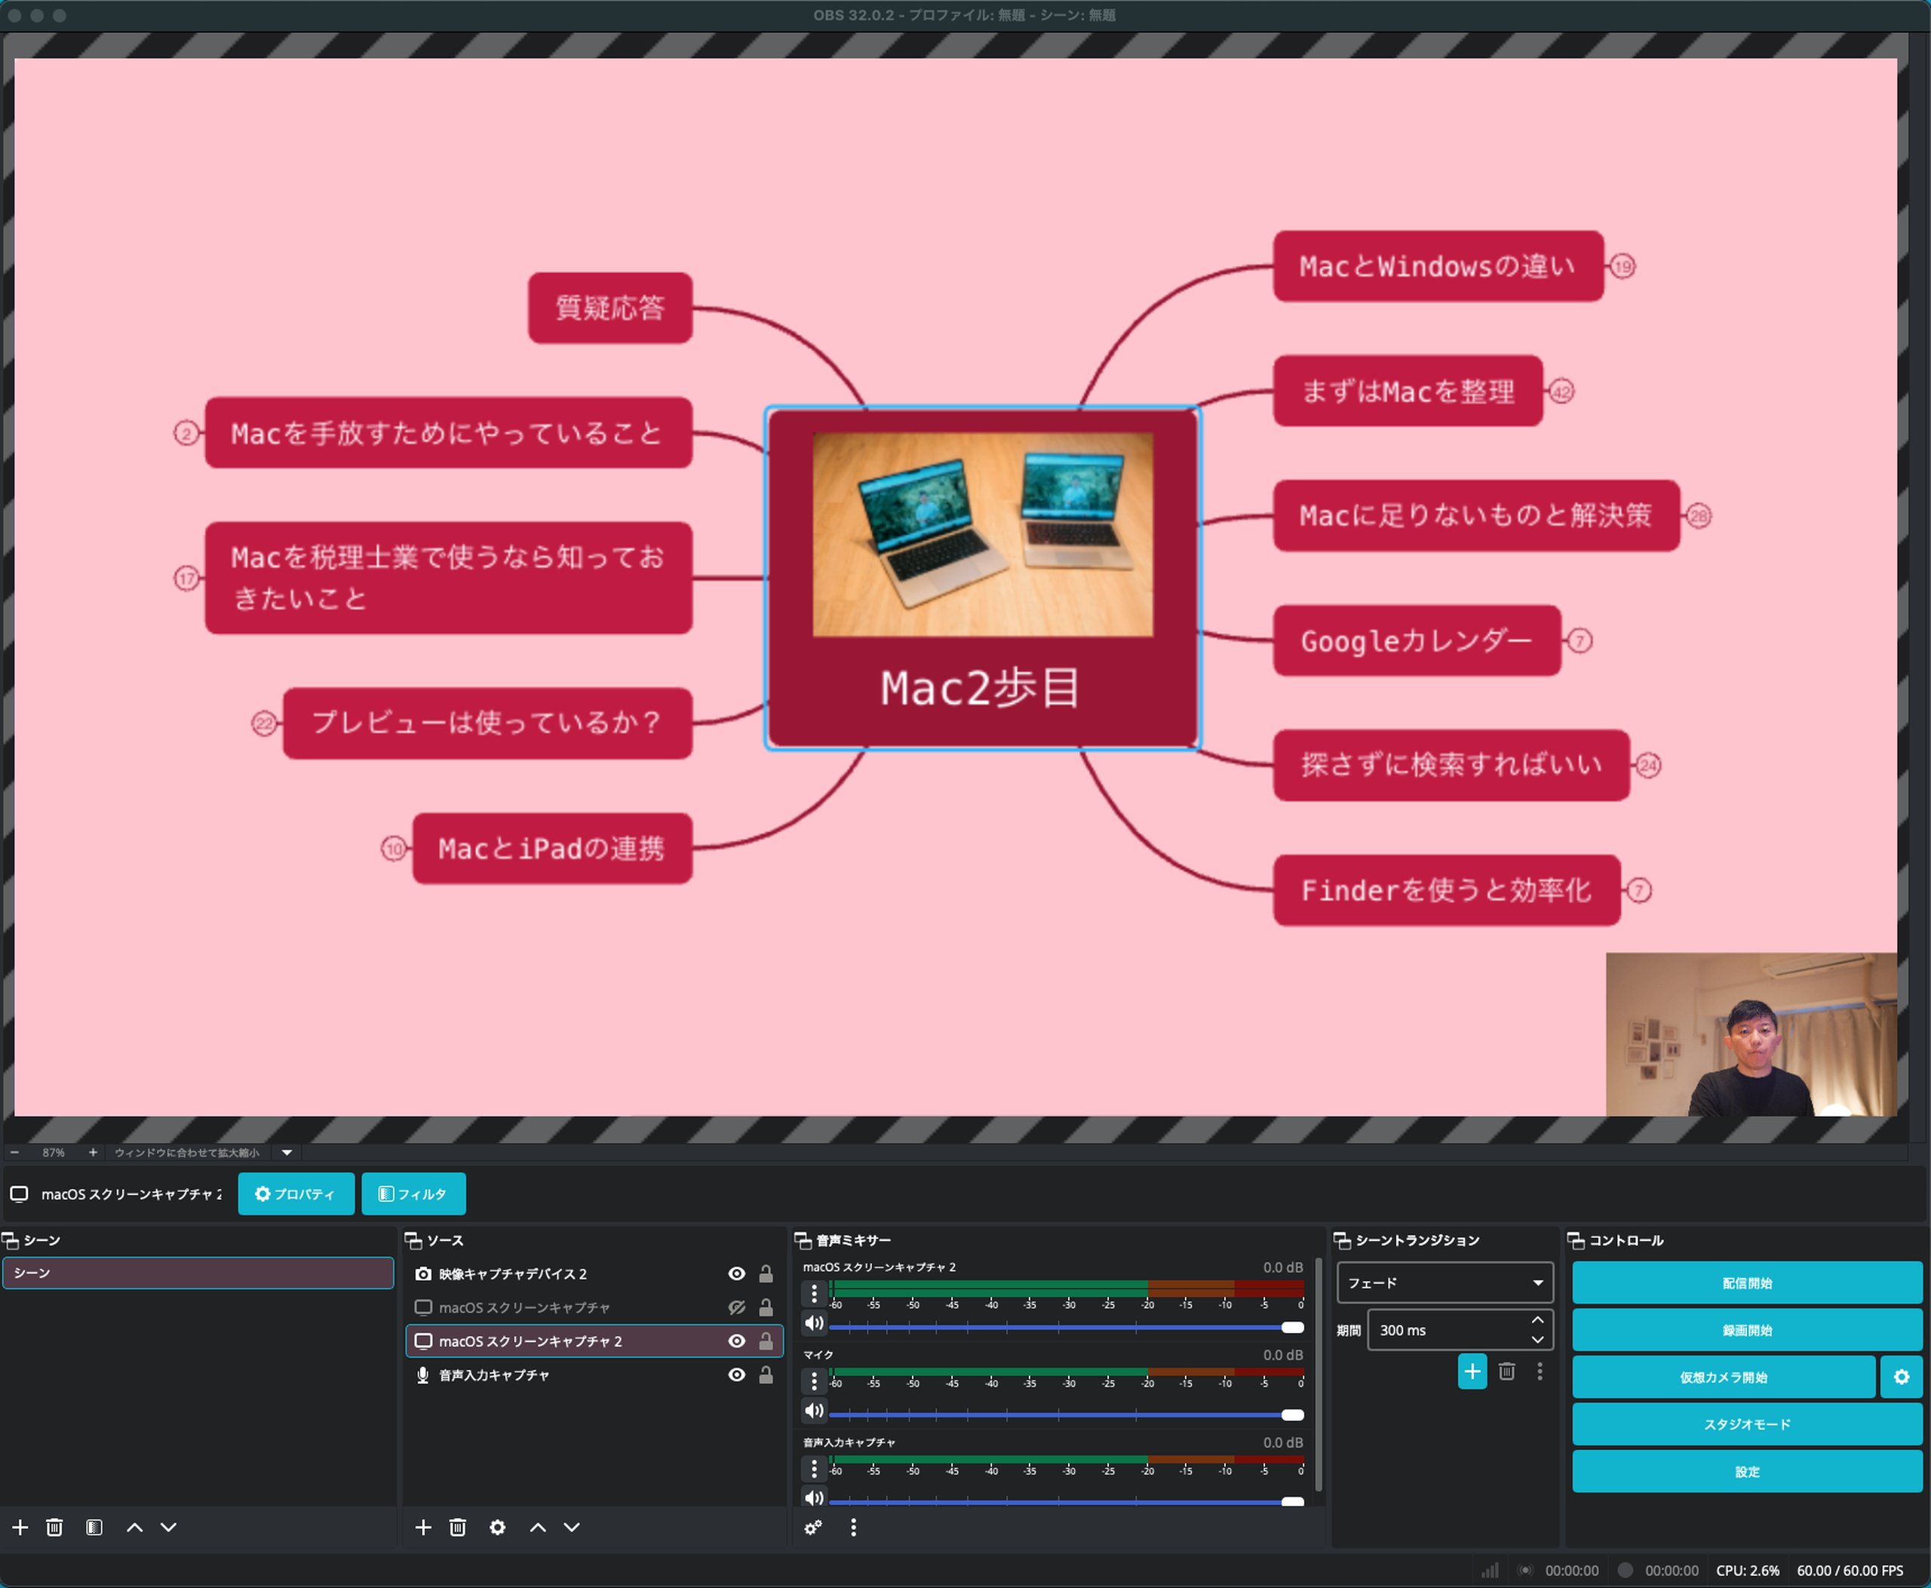Image resolution: width=1931 pixels, height=1588 pixels.
Task: Open advanced audio properties gears icon
Action: [812, 1527]
